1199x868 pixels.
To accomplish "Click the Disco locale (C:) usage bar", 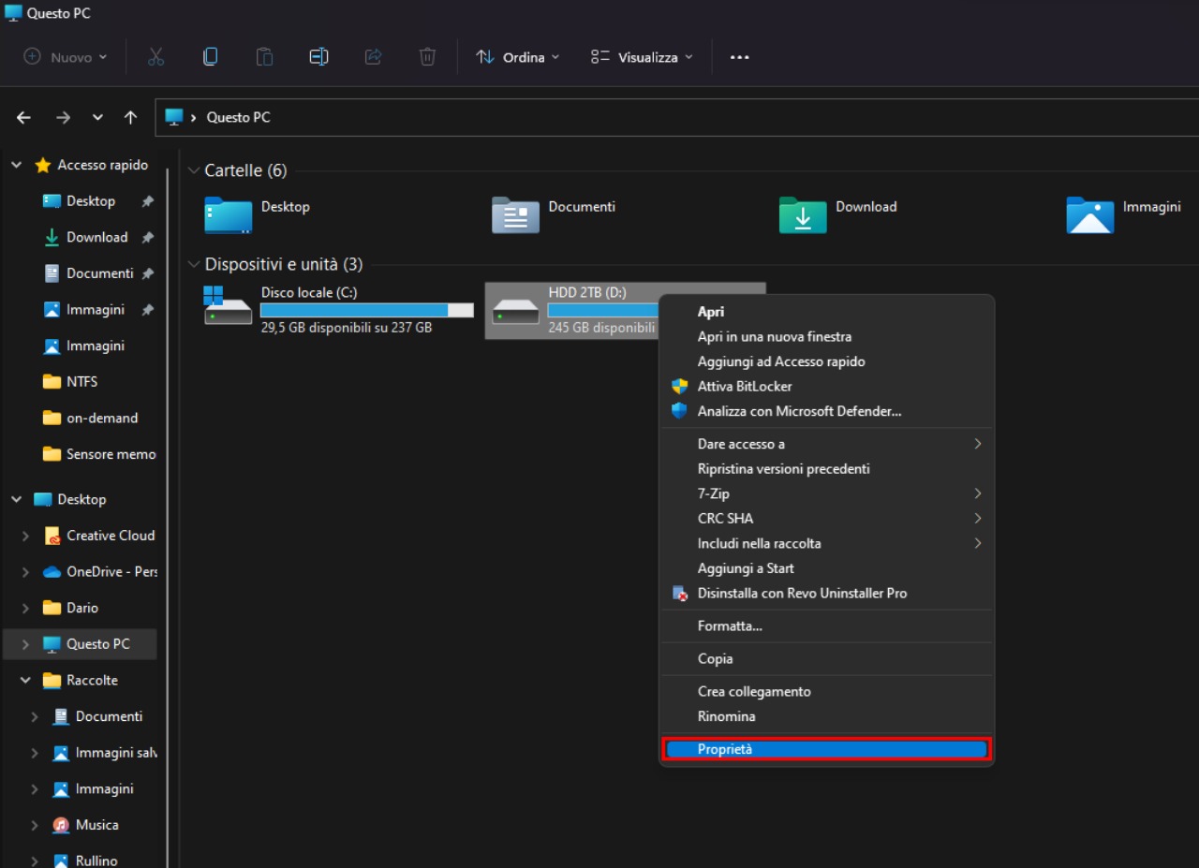I will tap(367, 310).
